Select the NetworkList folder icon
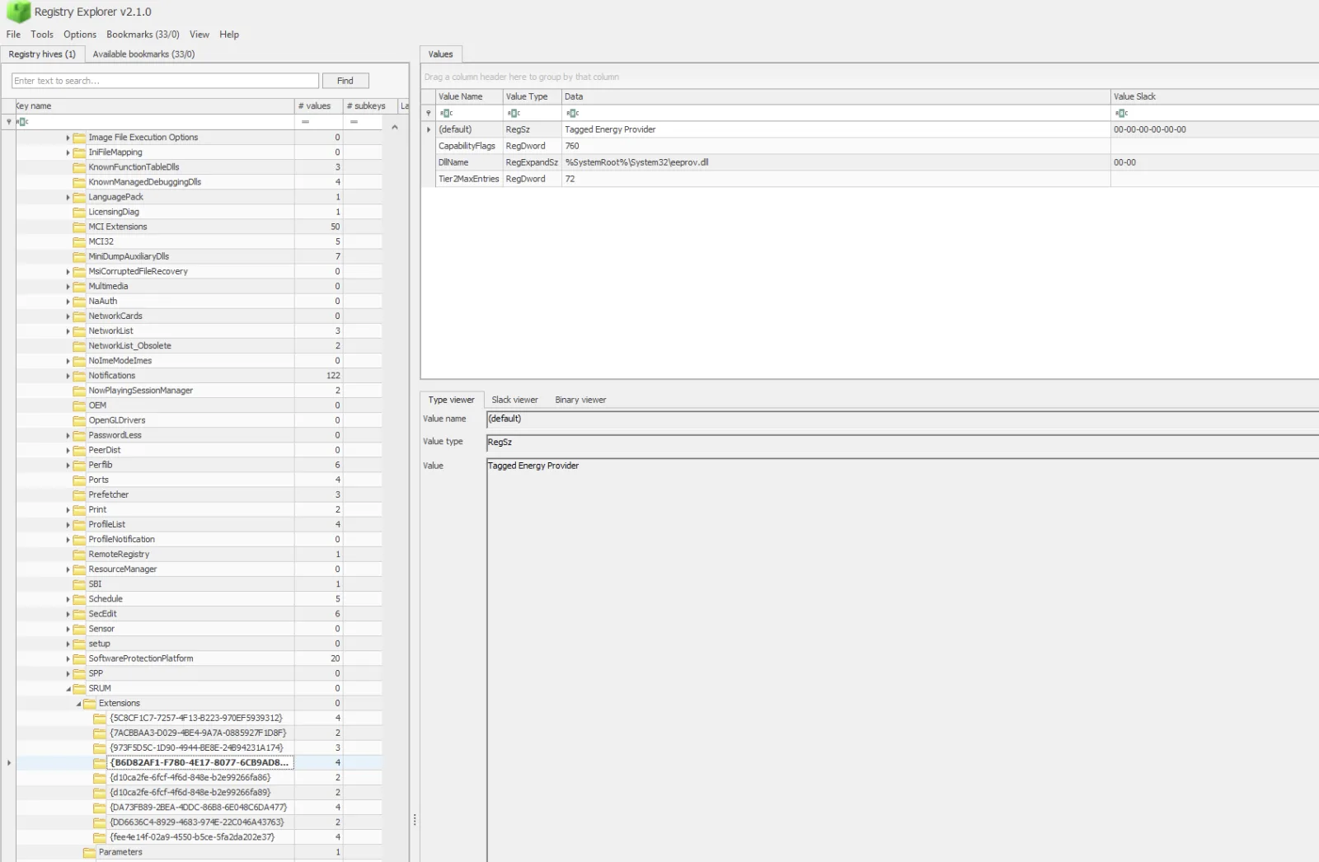The height and width of the screenshot is (862, 1319). pos(79,331)
